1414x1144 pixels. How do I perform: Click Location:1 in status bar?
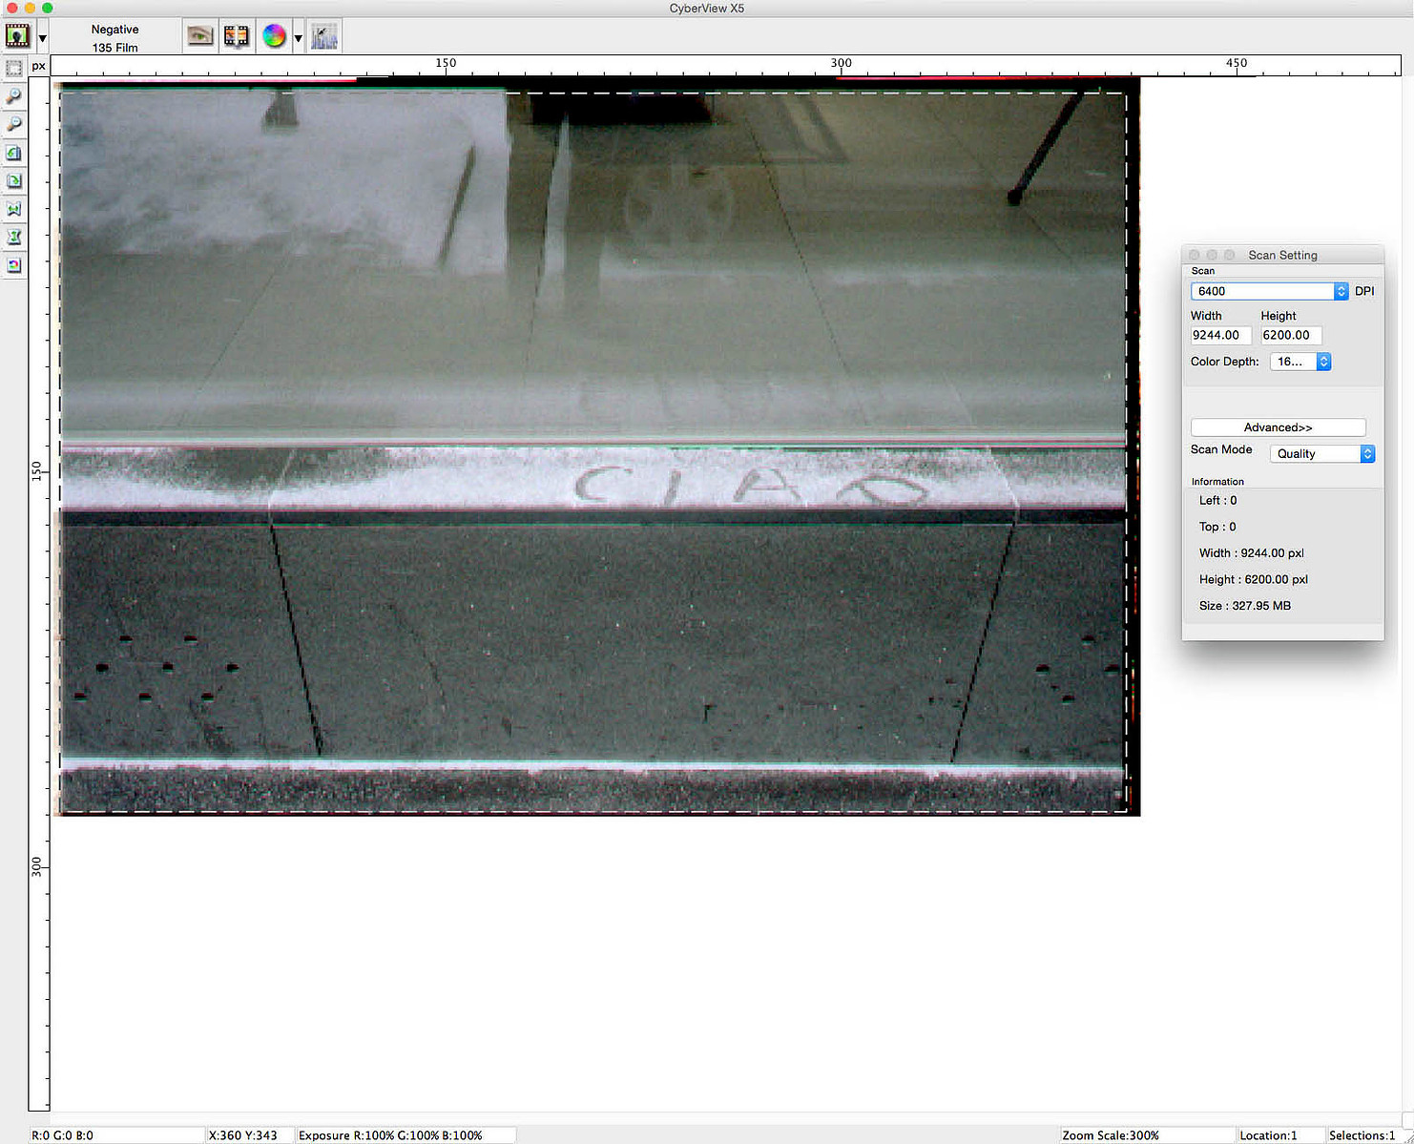point(1268,1135)
